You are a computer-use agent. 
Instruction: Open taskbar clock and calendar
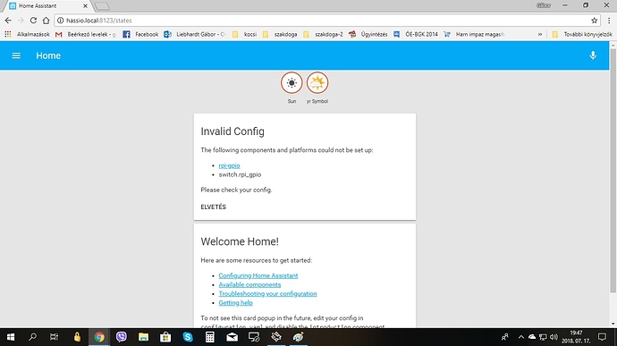click(576, 337)
